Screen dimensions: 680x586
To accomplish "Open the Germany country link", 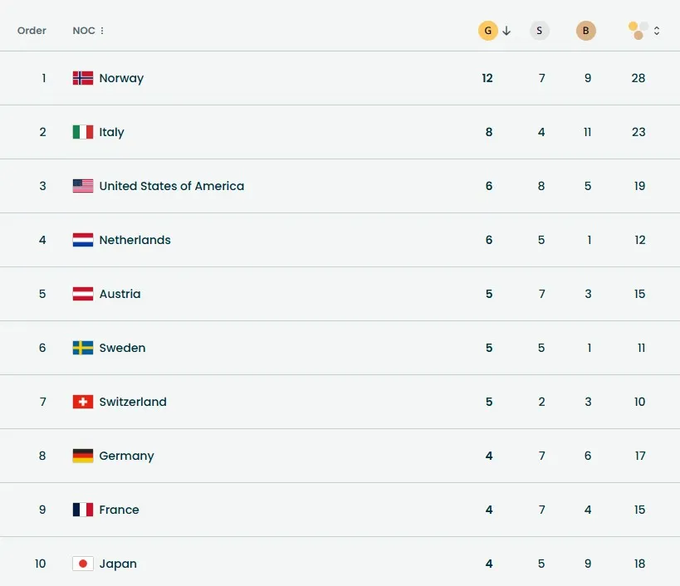I will click(126, 456).
